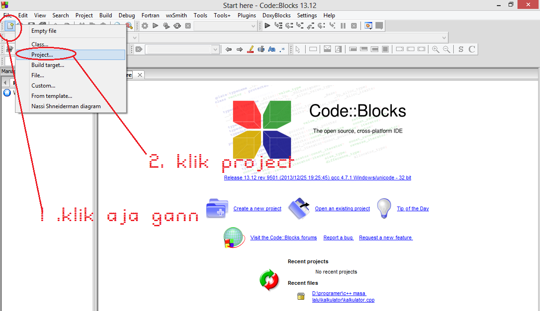Click the Rebuild icon

point(177,26)
